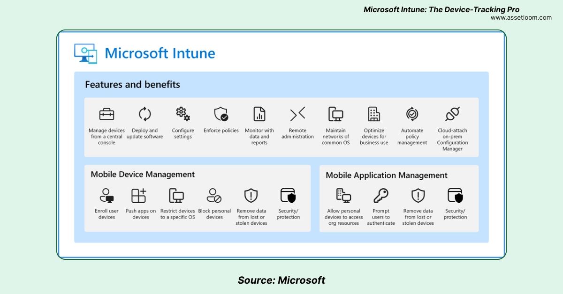Click the Maintain networks of common OS label
This screenshot has height=294, width=563.
point(335,137)
